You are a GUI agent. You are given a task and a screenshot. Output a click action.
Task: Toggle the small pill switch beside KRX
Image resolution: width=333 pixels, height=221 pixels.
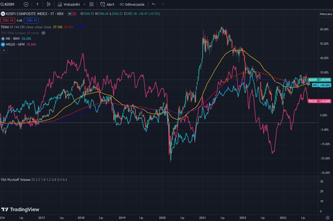72,14
